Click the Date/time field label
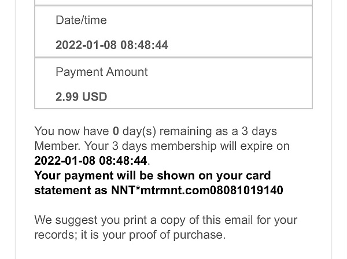The width and height of the screenshot is (347, 259). pyautogui.click(x=81, y=20)
